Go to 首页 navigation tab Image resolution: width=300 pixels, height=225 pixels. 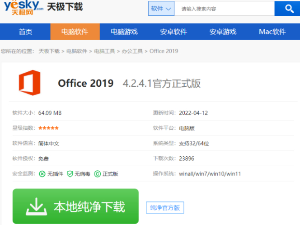click(x=25, y=32)
